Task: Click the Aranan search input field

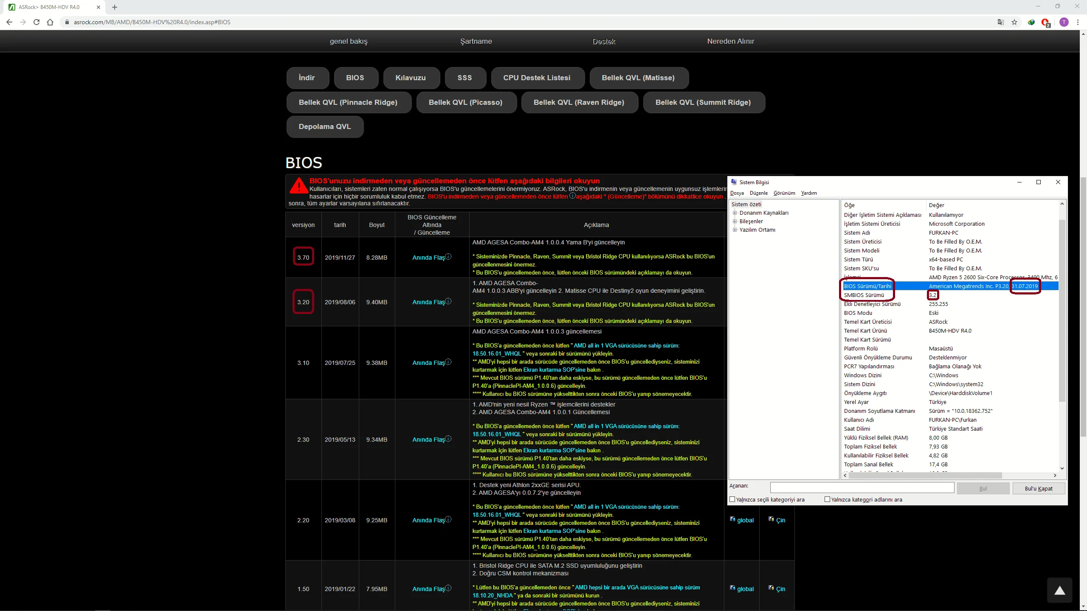Action: 862,488
